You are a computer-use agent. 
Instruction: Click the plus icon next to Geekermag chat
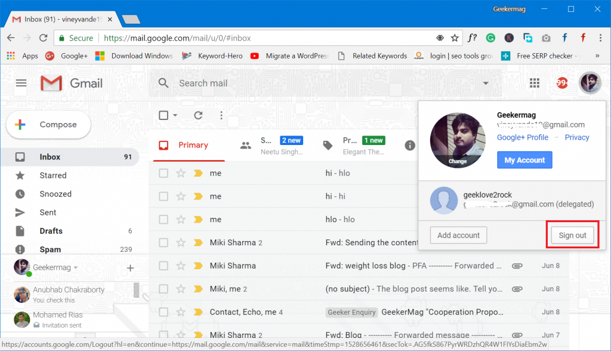coord(131,268)
